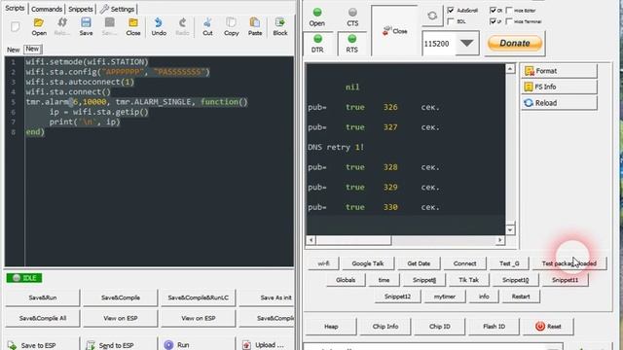Image resolution: width=623 pixels, height=350 pixels.
Task: Switch to the Commands tab
Action: click(47, 9)
